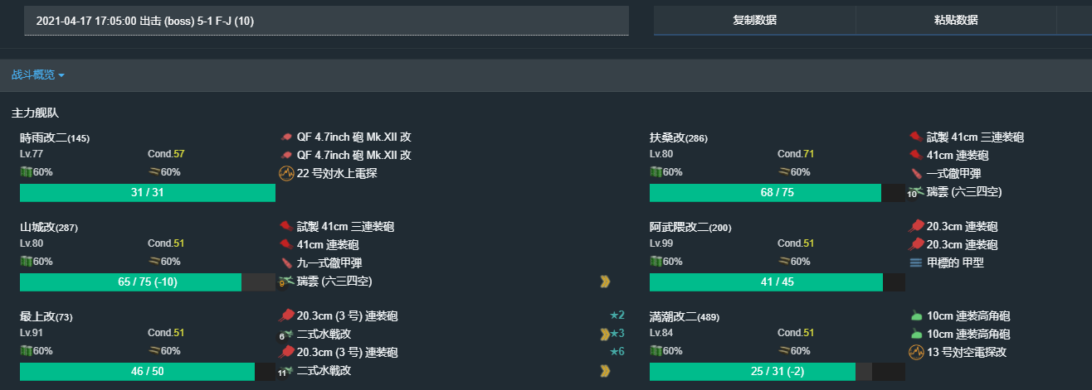
Task: Click fuel icon under 時雨改二
Action: point(27,172)
